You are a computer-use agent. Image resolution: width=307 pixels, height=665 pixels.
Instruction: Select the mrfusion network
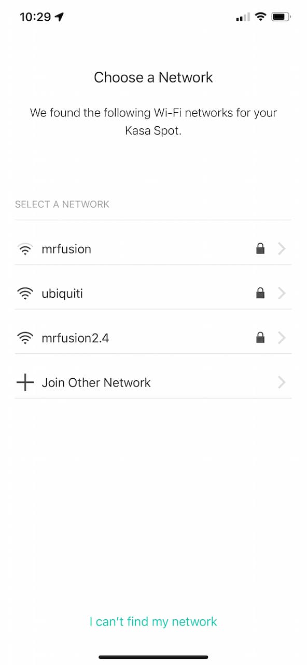(153, 249)
